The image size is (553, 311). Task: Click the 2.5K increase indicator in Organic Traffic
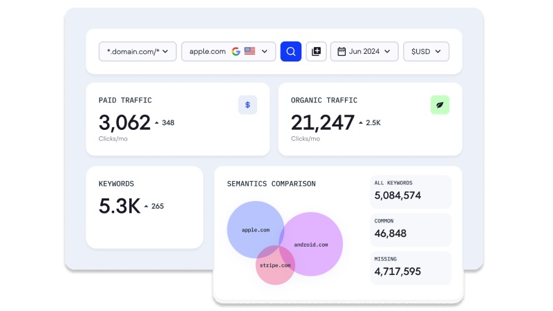pyautogui.click(x=370, y=123)
